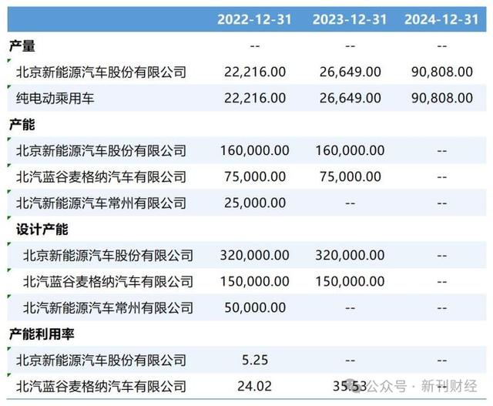Select the 产量 section heading

[x=22, y=46]
